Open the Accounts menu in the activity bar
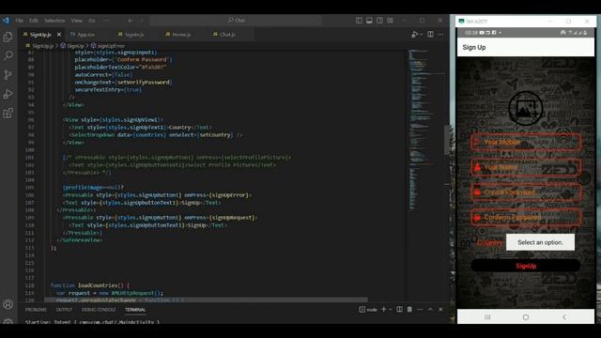This screenshot has height=338, width=601. tap(8, 304)
